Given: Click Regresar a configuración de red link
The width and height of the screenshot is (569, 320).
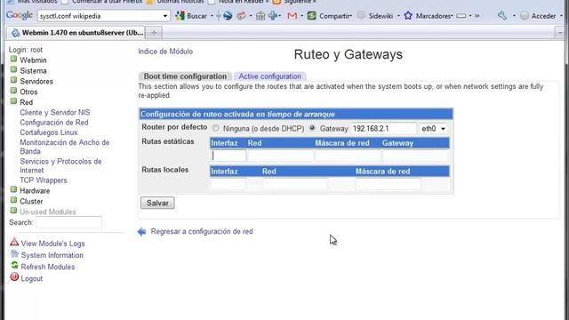Looking at the screenshot, I should pos(202,231).
